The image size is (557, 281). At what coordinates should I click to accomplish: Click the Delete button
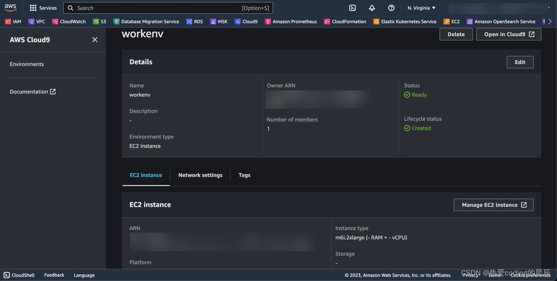point(456,34)
